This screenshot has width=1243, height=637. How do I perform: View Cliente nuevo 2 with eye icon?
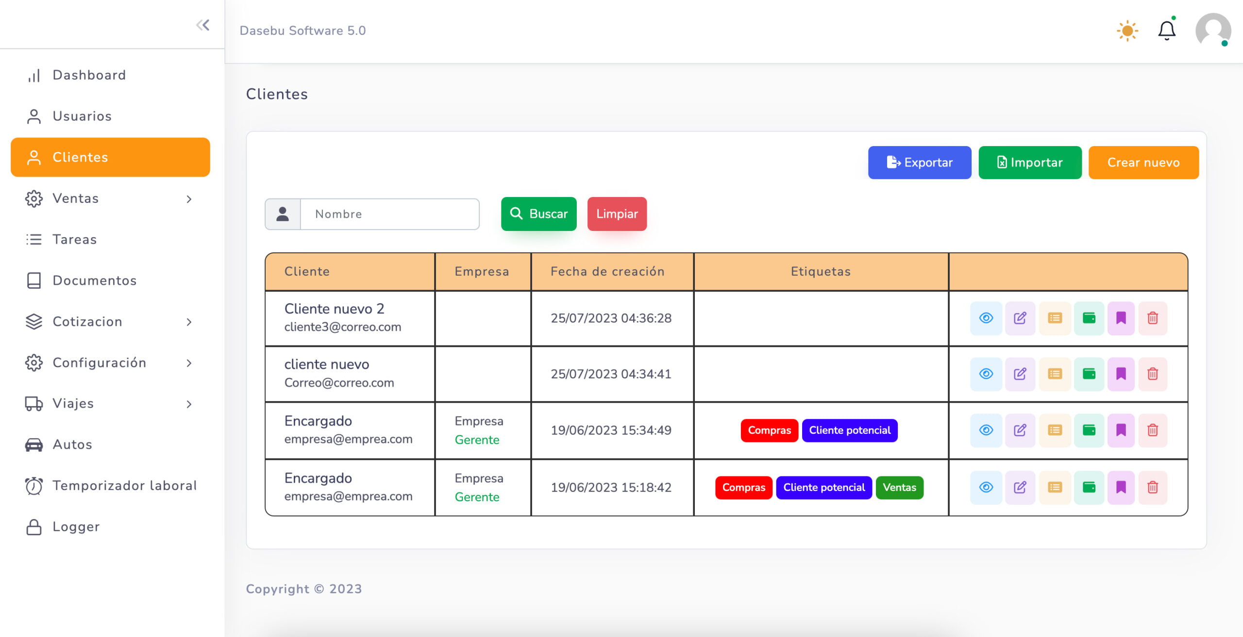pos(986,318)
